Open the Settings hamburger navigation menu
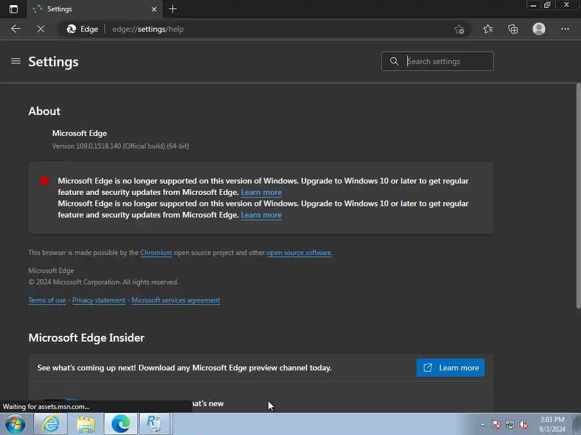This screenshot has height=435, width=581. click(x=15, y=61)
